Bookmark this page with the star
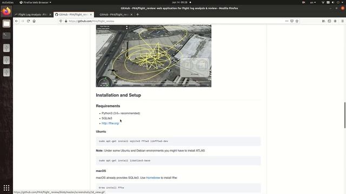This screenshot has height=194, width=346. (297, 21)
